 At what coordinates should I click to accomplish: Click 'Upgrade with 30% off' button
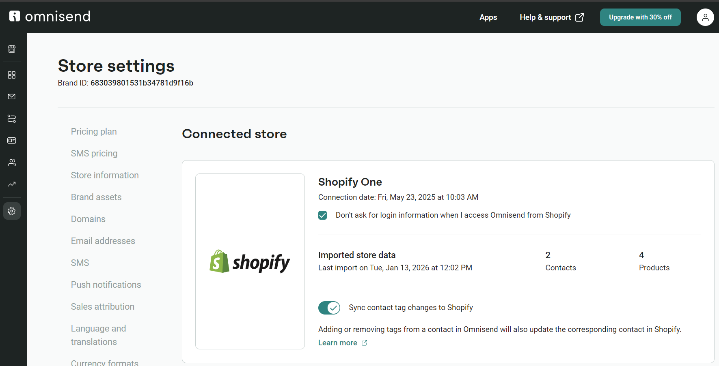click(640, 17)
